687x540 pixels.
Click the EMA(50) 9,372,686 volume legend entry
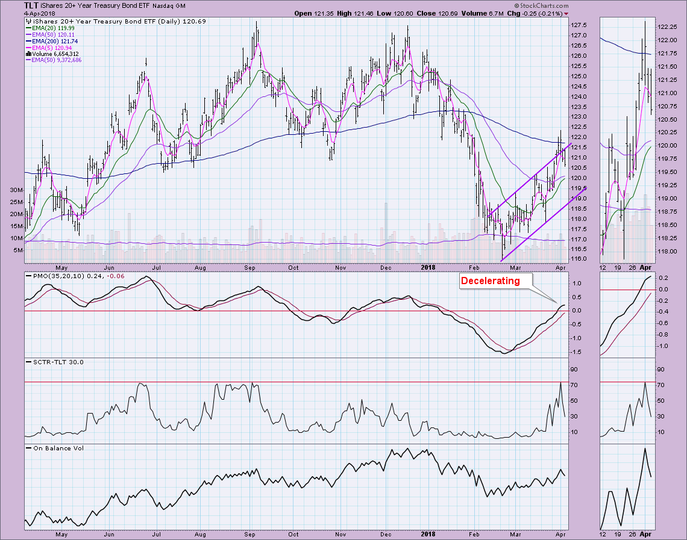[x=56, y=60]
